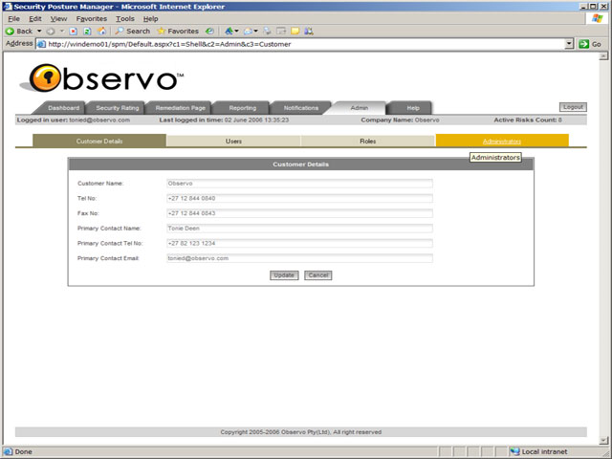
Task: Click the Go button
Action: pyautogui.click(x=591, y=44)
